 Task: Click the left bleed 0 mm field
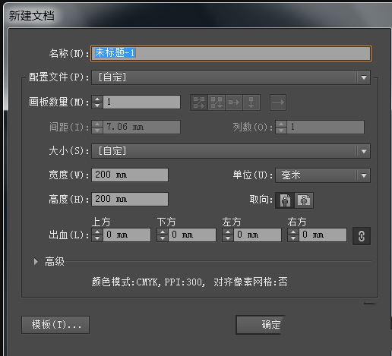258,235
